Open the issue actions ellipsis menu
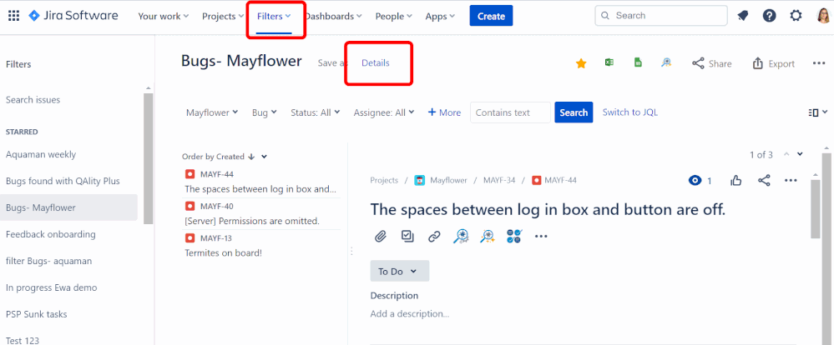 coord(791,181)
